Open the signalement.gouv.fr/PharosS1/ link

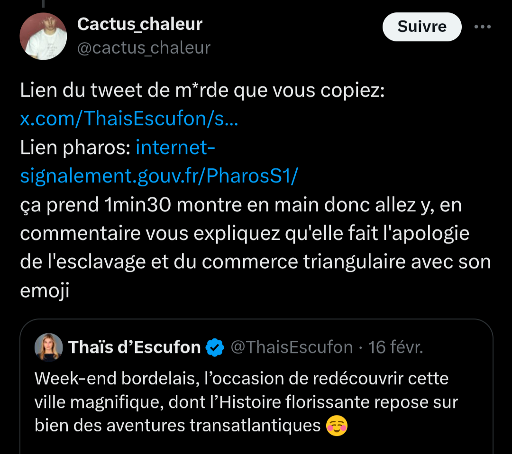(x=159, y=176)
